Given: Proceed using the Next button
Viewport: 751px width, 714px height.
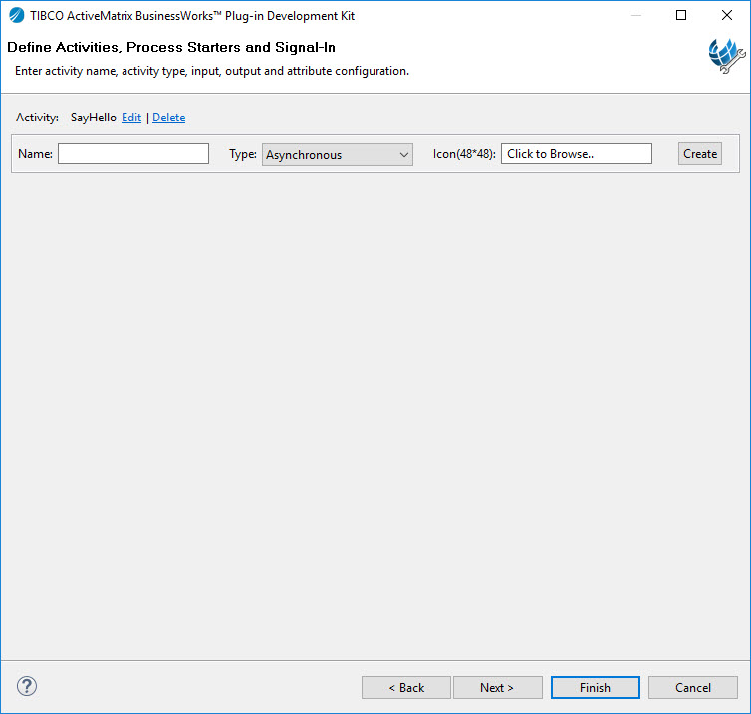Looking at the screenshot, I should click(x=498, y=688).
